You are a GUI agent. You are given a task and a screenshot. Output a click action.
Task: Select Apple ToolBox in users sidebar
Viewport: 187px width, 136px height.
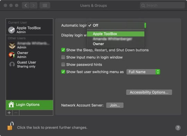click(29, 30)
